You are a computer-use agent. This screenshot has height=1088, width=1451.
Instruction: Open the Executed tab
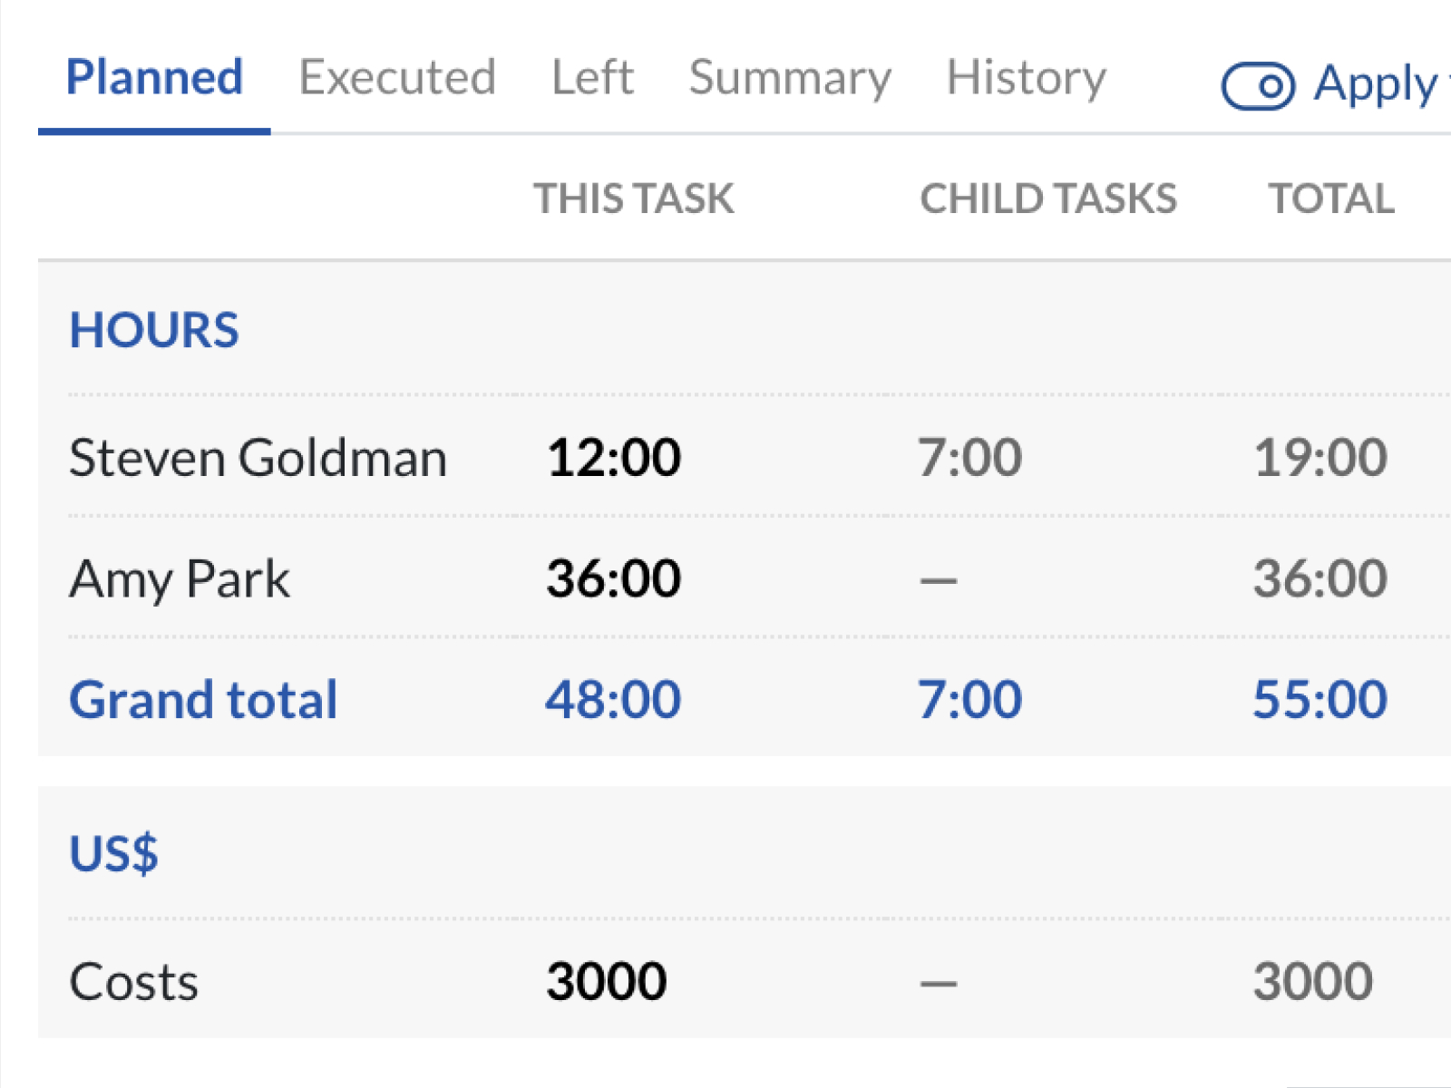tap(397, 78)
